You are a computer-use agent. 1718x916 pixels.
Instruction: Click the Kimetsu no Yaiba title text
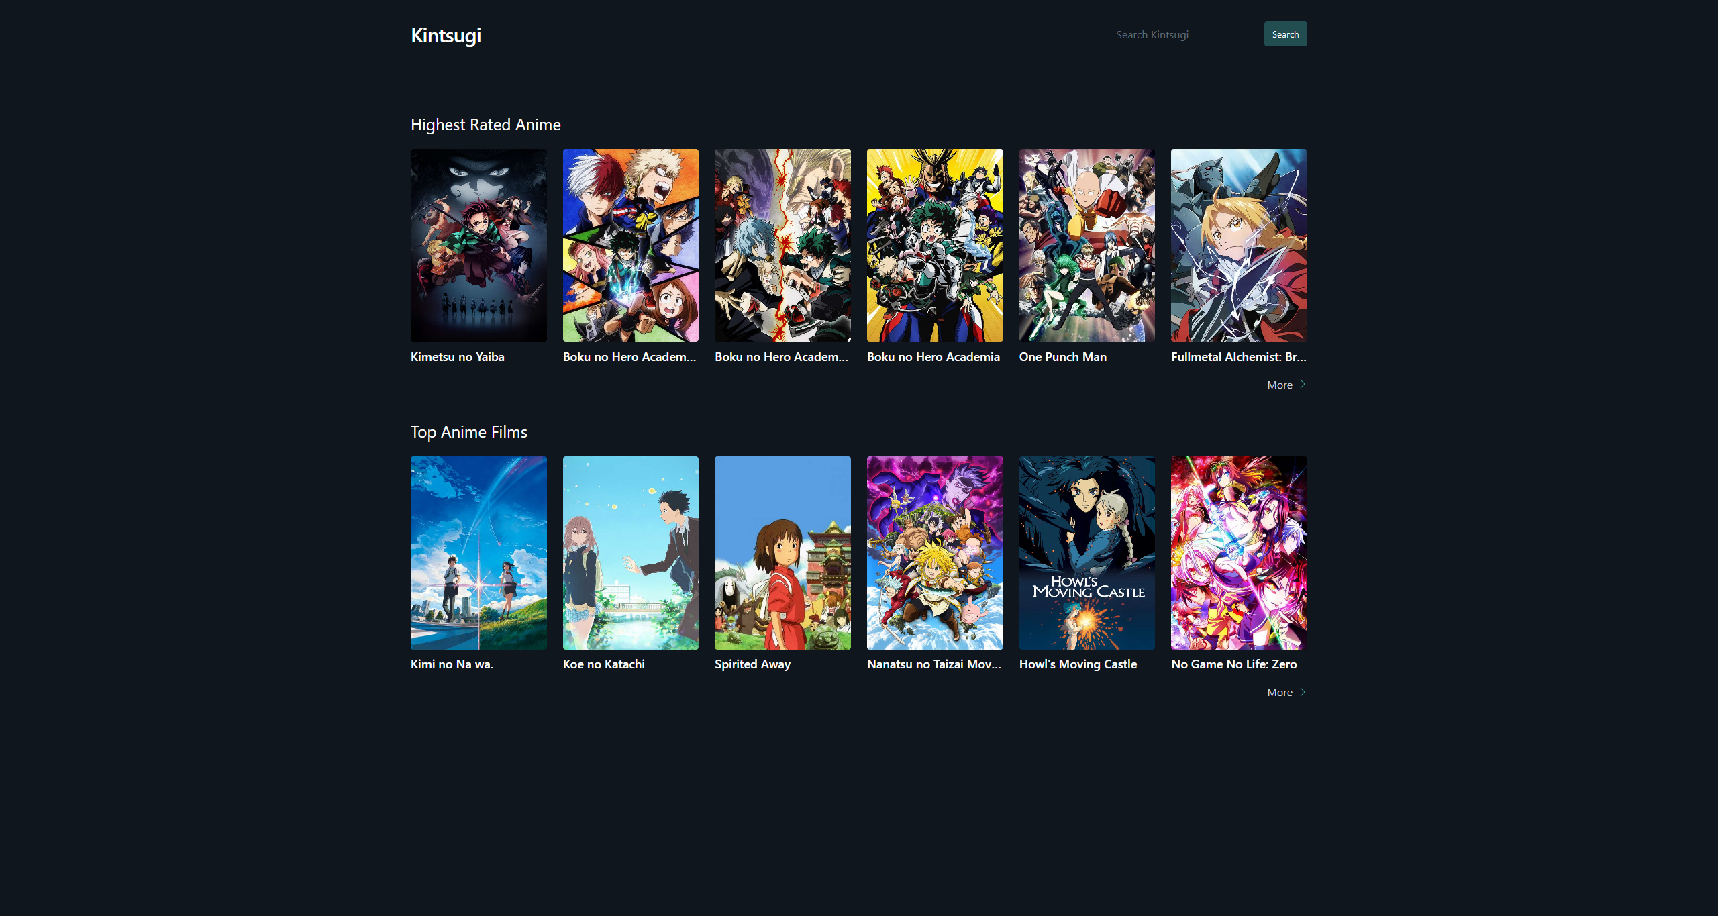457,357
